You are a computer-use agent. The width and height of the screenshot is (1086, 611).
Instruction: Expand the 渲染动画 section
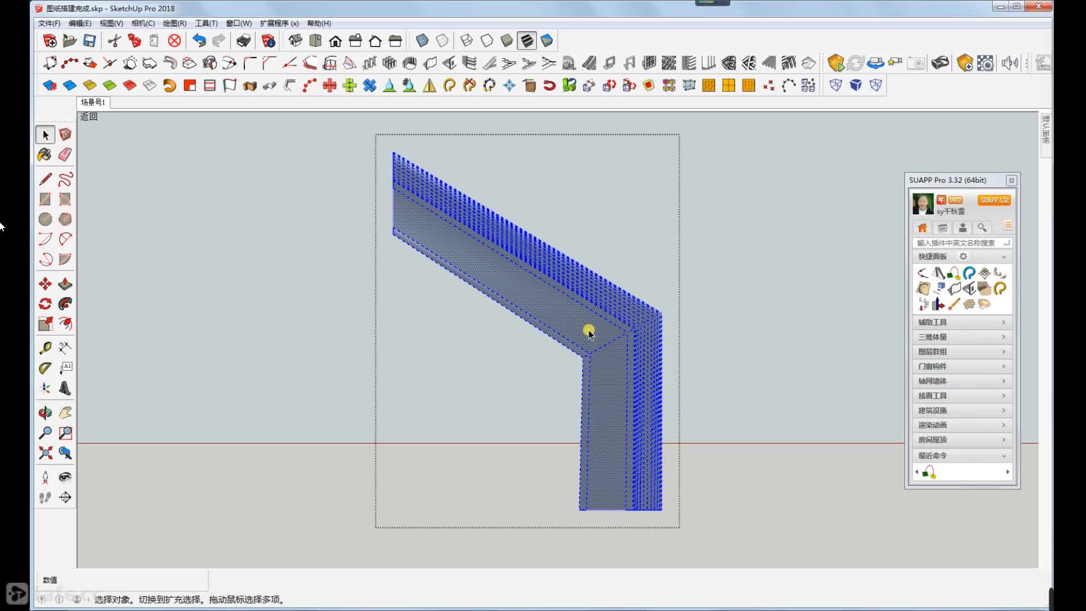click(962, 425)
